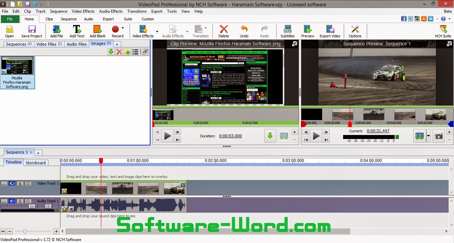Image resolution: width=454 pixels, height=243 pixels.
Task: Open the Tools menu
Action: (x=172, y=11)
